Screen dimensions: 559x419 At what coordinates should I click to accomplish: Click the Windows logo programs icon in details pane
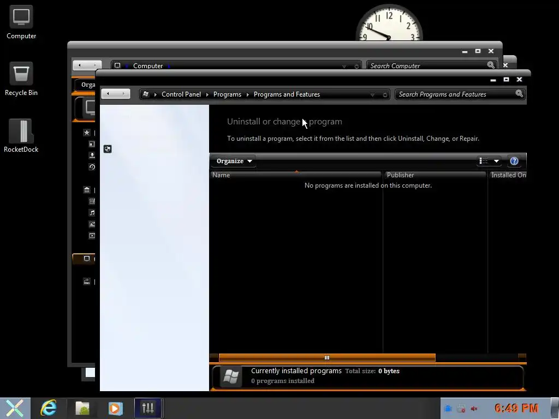click(x=231, y=376)
